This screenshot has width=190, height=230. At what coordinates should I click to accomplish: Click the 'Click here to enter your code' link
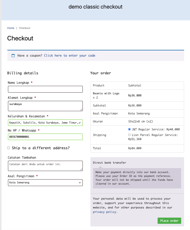[x=70, y=56]
